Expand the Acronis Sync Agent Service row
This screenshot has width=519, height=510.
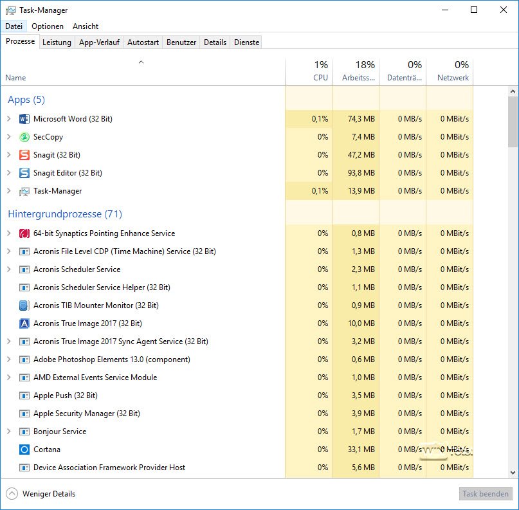click(9, 342)
